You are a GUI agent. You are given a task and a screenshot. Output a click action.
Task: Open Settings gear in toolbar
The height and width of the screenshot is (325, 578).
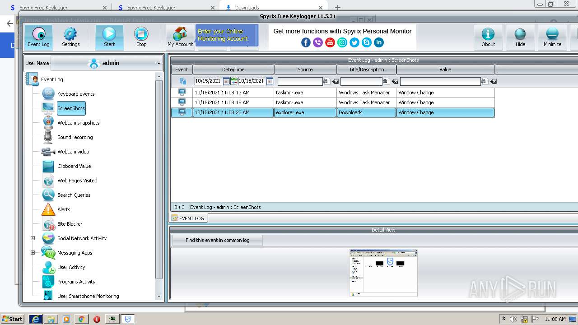tap(70, 37)
